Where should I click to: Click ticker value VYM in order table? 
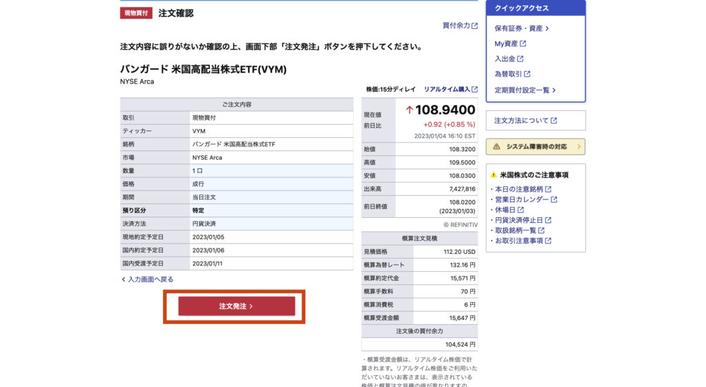[x=199, y=131]
